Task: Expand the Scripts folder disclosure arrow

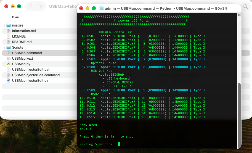Action: point(4,48)
